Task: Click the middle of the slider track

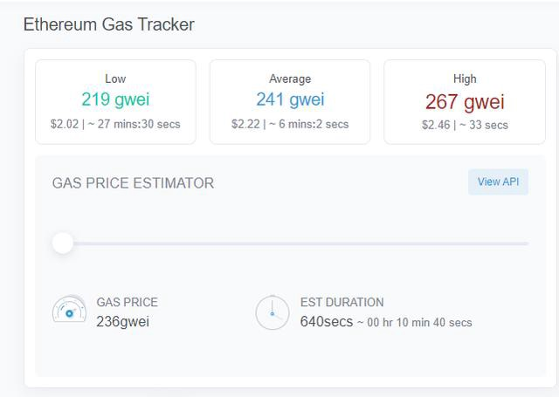Action: click(295, 243)
